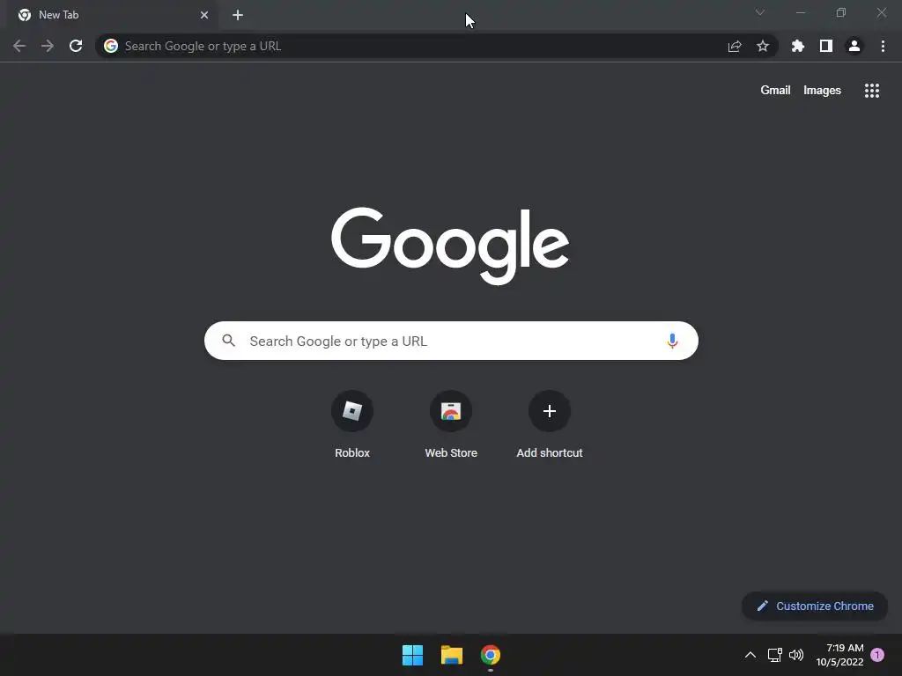Click the Google icon in address bar
The height and width of the screenshot is (676, 902).
coord(111,46)
